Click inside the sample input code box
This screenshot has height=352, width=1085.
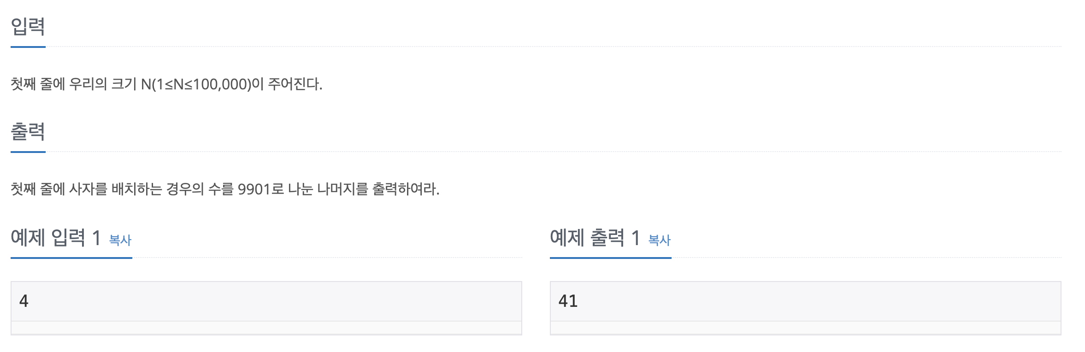tap(266, 301)
